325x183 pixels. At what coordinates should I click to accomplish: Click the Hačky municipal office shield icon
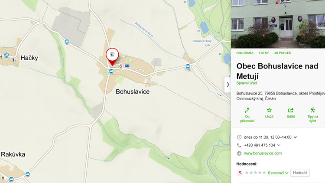[x=14, y=59]
